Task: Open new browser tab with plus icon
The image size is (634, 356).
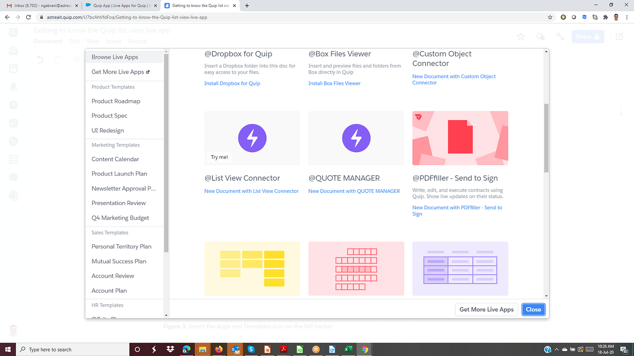Action: pos(247,6)
